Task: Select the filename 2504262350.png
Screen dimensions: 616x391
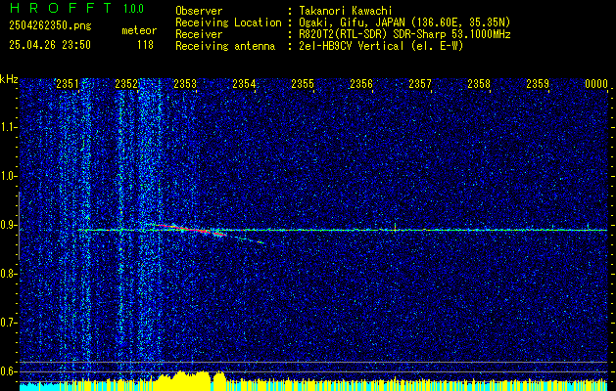Action: coord(50,26)
